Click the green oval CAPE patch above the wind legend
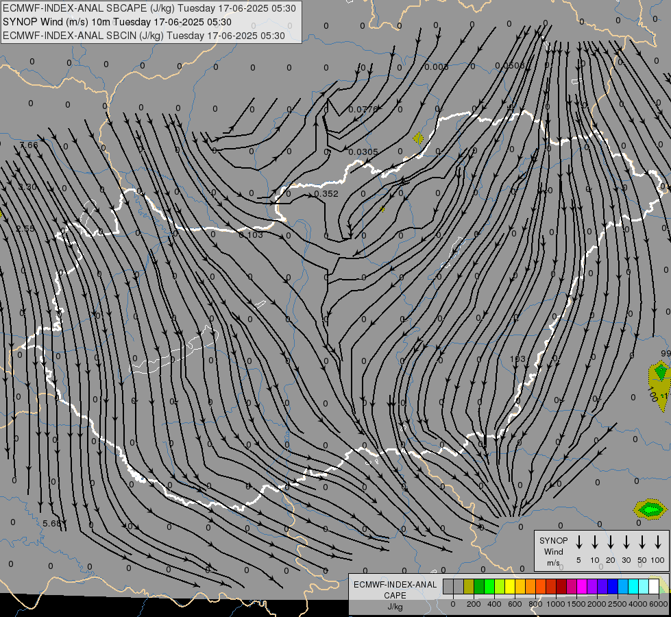The image size is (671, 617). tap(650, 509)
